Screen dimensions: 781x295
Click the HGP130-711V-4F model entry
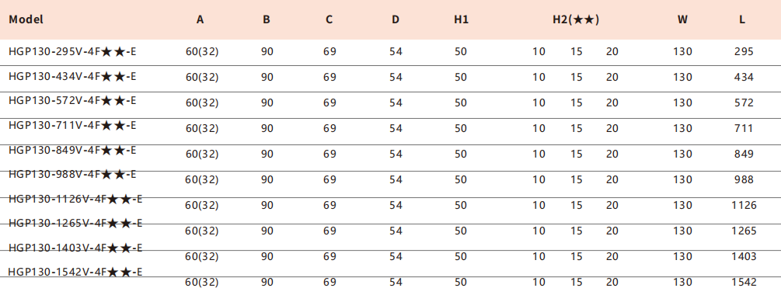pyautogui.click(x=72, y=125)
